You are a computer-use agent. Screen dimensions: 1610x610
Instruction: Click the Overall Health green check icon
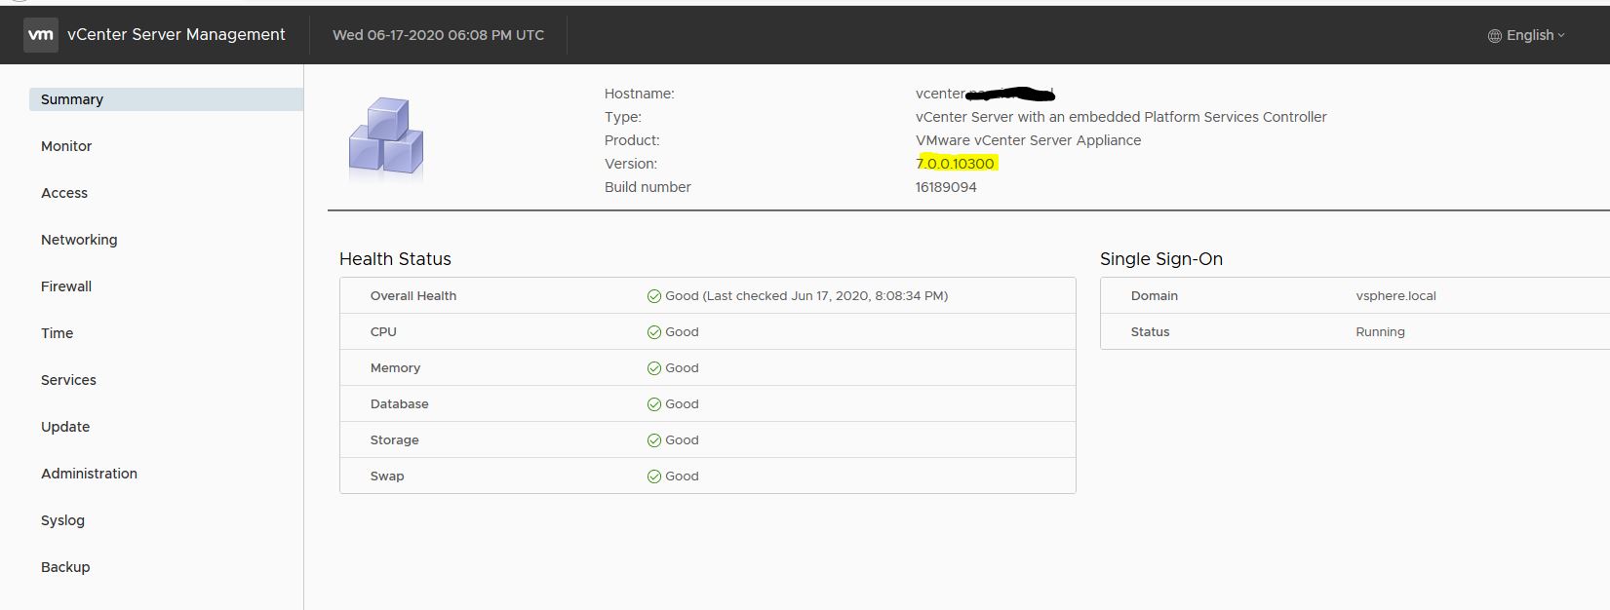pos(654,296)
